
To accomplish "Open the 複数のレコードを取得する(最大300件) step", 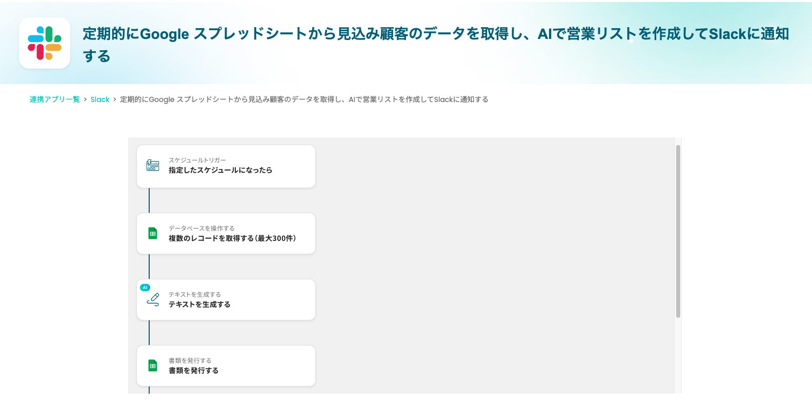I will click(x=232, y=238).
